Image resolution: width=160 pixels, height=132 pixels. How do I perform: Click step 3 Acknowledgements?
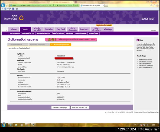click(61, 45)
